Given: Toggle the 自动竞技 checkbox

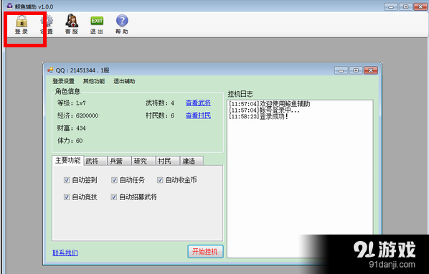Looking at the screenshot, I should [x=67, y=197].
